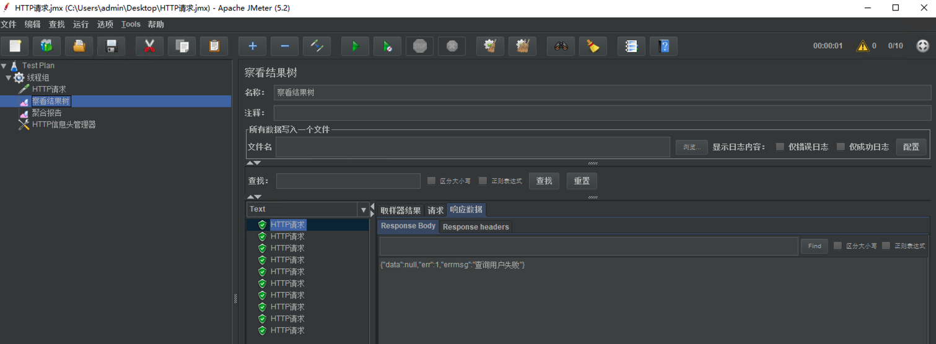The width and height of the screenshot is (936, 344).
Task: Click the plus Expand All icon
Action: coord(252,46)
